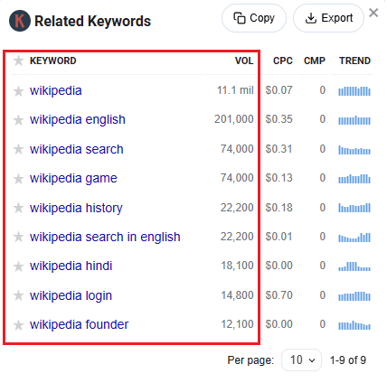View trend chart for wikipedia history
The image size is (387, 383).
click(354, 208)
